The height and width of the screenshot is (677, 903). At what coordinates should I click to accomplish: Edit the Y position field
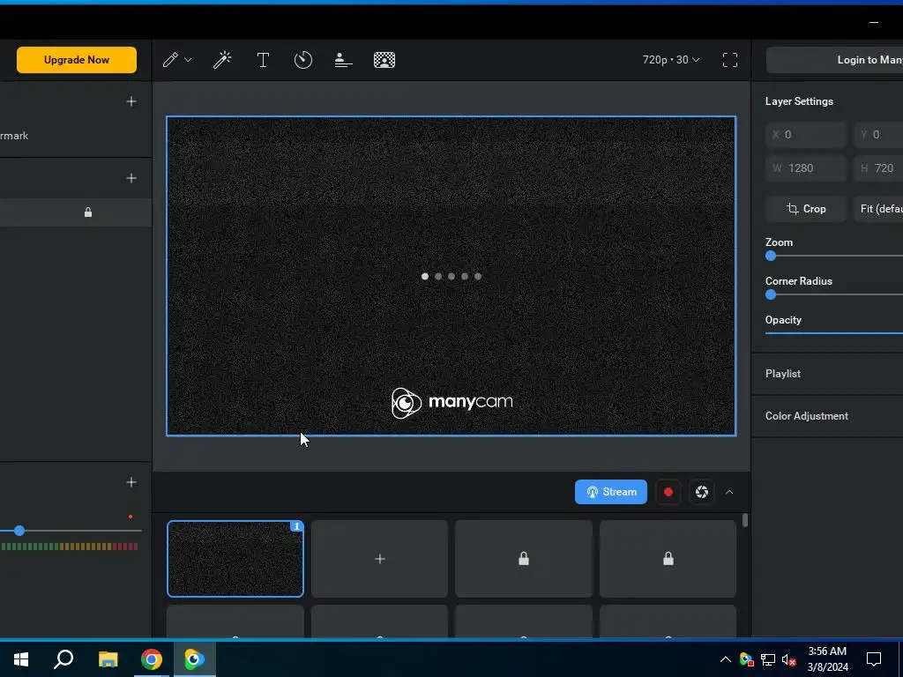[x=878, y=135]
